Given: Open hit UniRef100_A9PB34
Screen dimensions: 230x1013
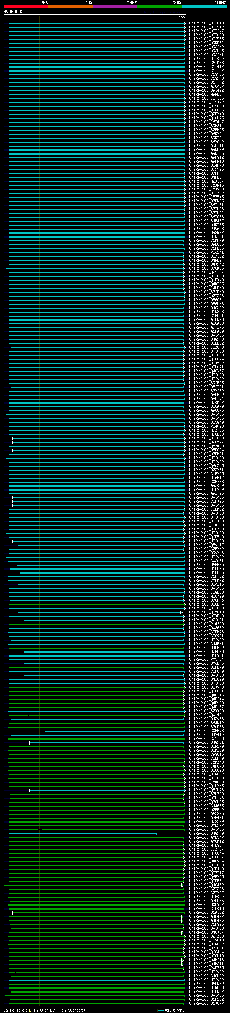Looking at the screenshot, I should pos(206,95).
